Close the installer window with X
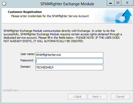This screenshot has width=134, height=104. (x=127, y=3)
